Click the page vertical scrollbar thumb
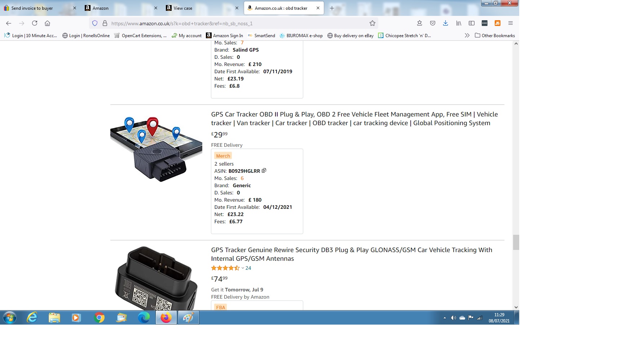The image size is (631, 352). tap(516, 242)
